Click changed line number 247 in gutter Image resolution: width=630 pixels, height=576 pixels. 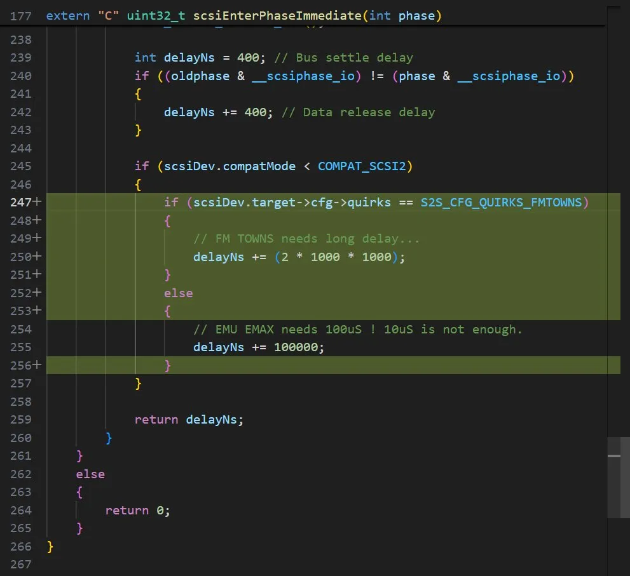pyautogui.click(x=21, y=203)
